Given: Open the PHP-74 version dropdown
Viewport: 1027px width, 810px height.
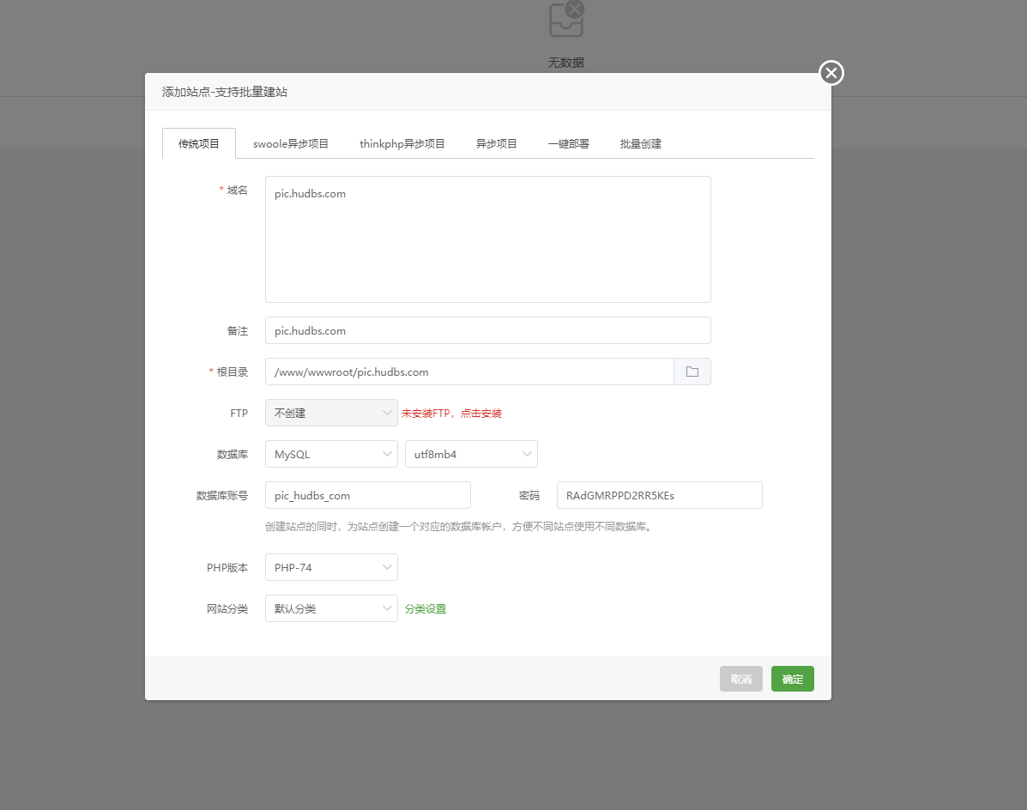Looking at the screenshot, I should pos(330,567).
